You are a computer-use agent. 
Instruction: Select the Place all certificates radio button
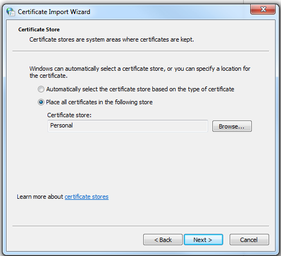pos(41,102)
